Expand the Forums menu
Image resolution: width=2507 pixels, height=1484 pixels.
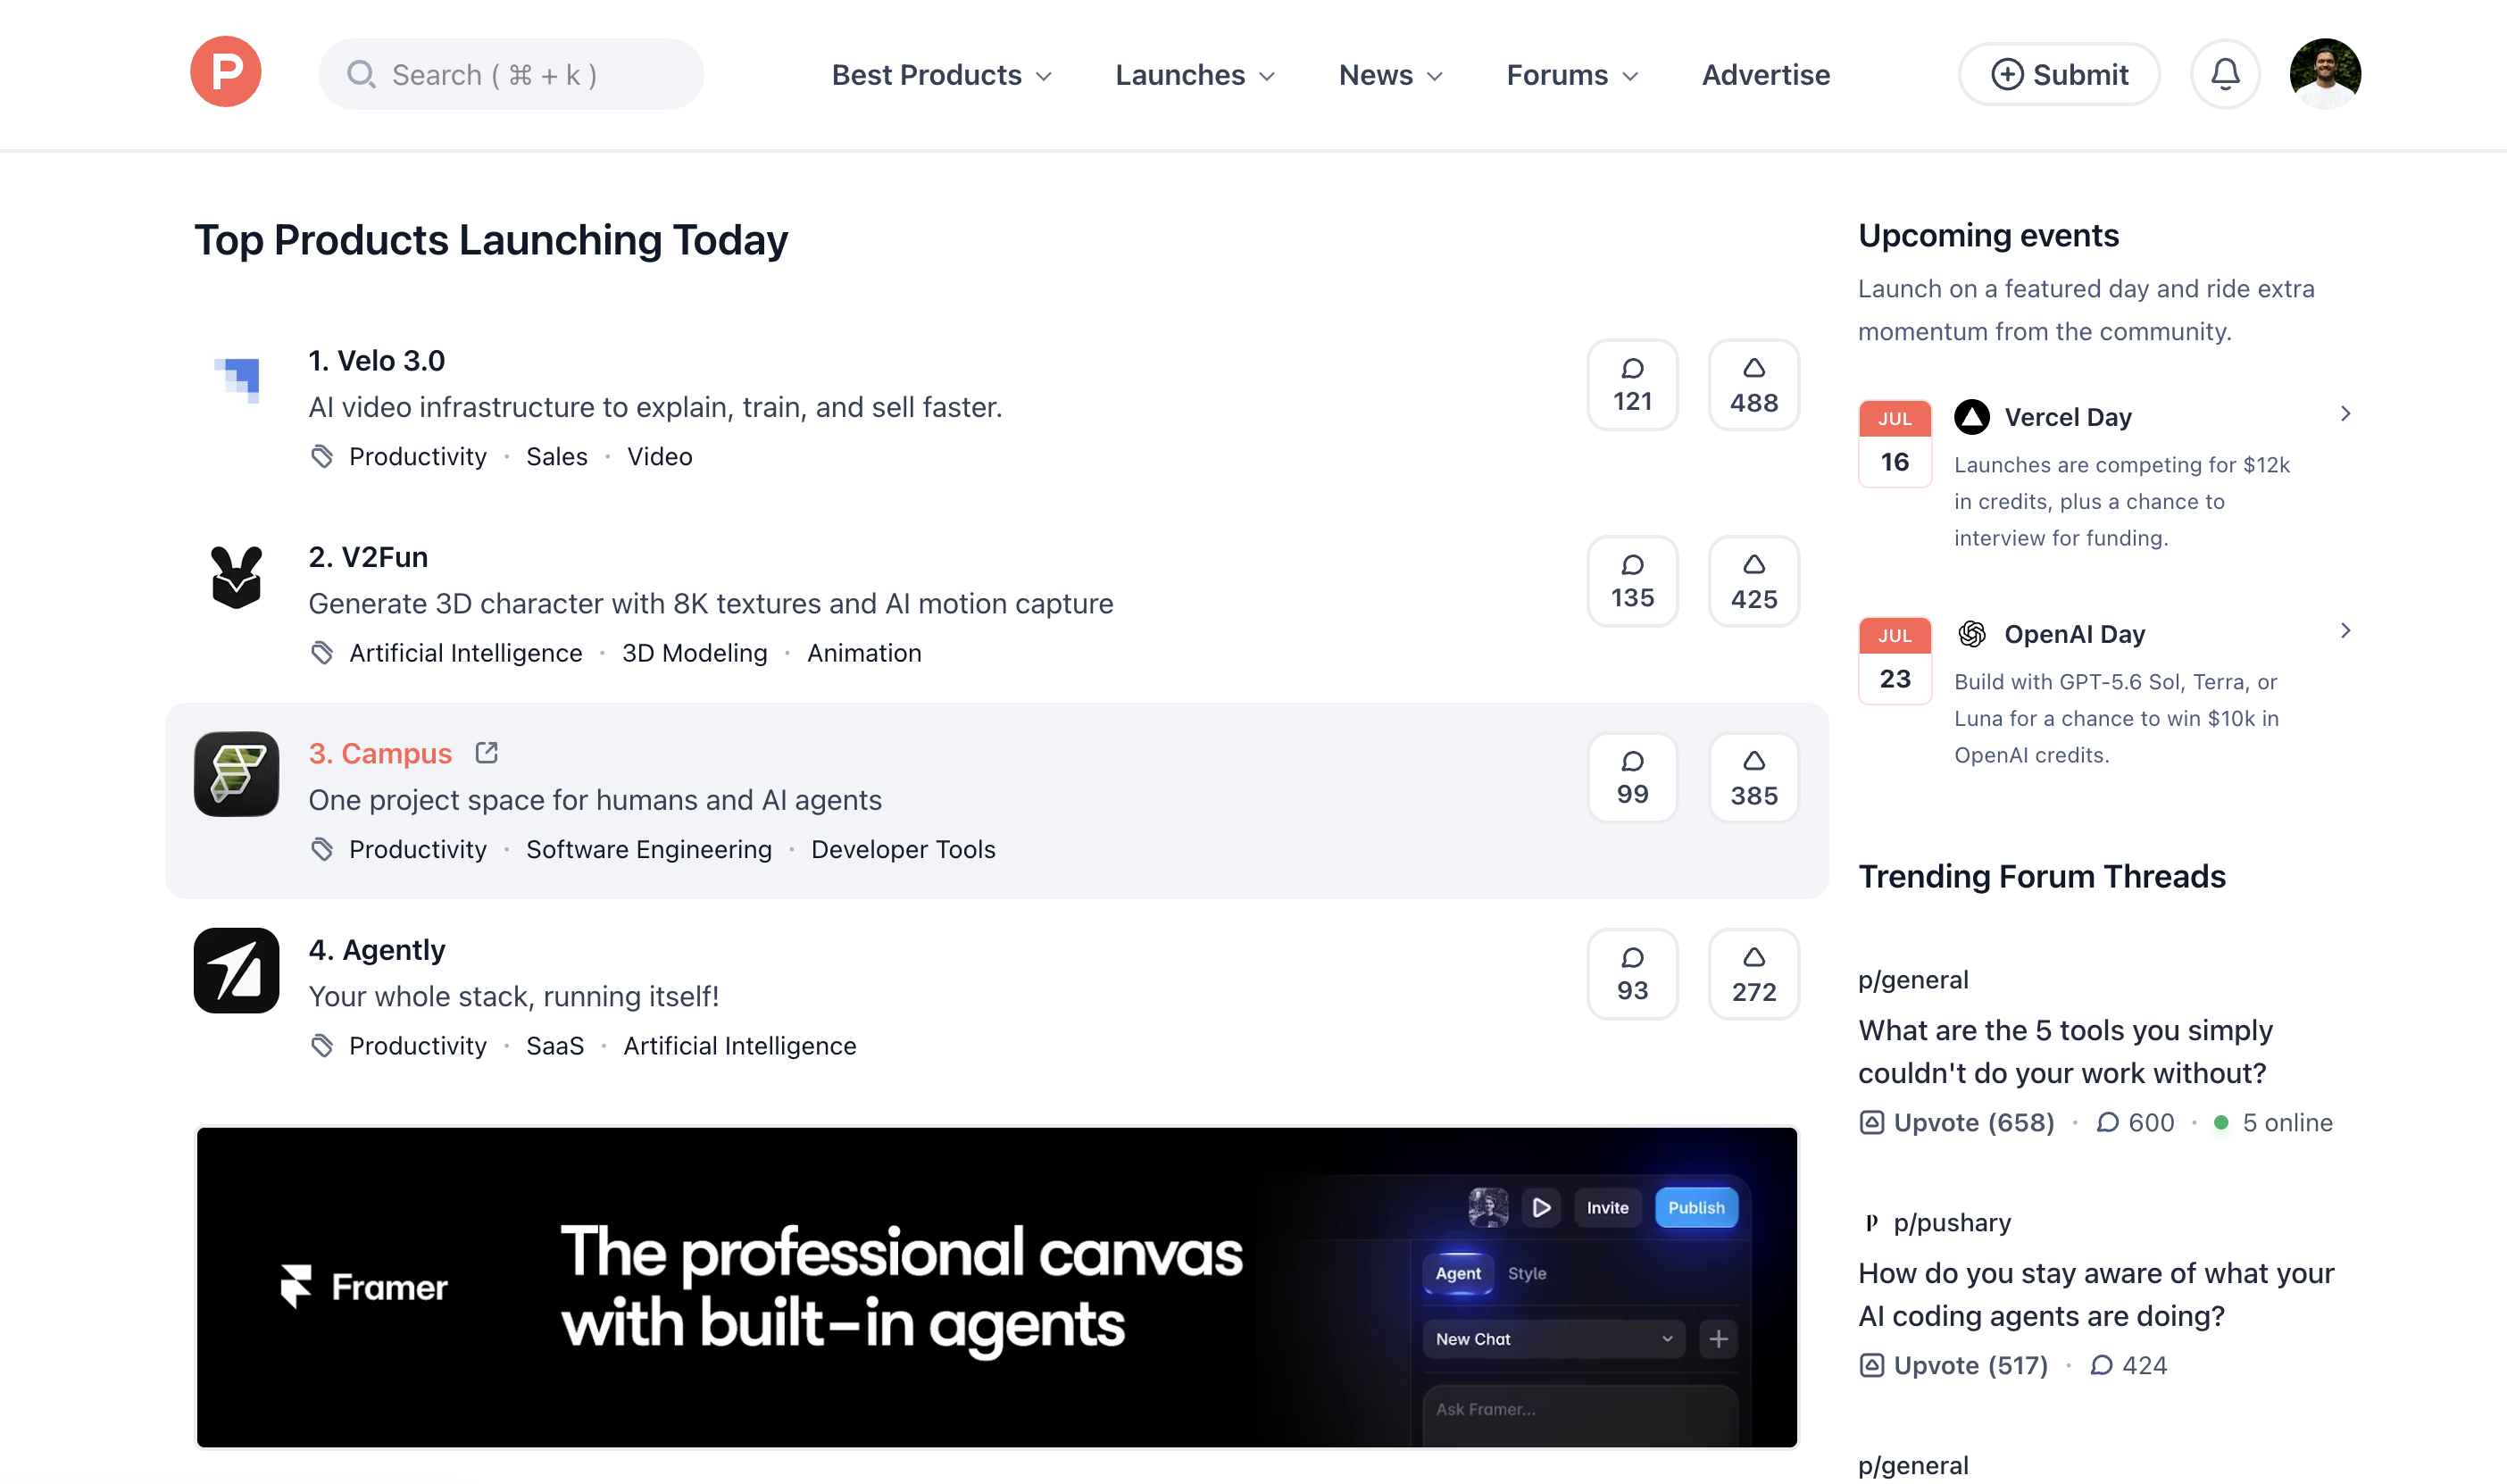click(1572, 75)
